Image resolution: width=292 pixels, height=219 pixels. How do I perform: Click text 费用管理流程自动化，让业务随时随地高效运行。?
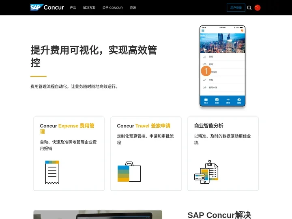(x=74, y=86)
